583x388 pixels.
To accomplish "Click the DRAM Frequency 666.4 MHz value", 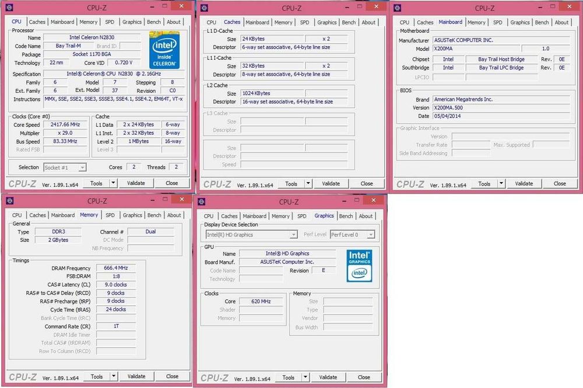I will (x=116, y=268).
